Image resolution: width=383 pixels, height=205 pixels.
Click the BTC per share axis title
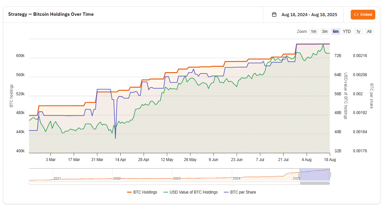[x=372, y=96]
